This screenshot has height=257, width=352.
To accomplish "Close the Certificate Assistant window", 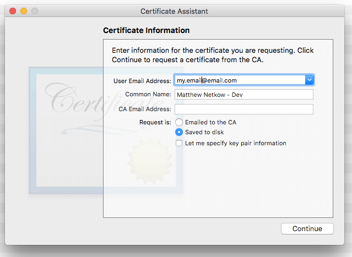I will point(13,11).
